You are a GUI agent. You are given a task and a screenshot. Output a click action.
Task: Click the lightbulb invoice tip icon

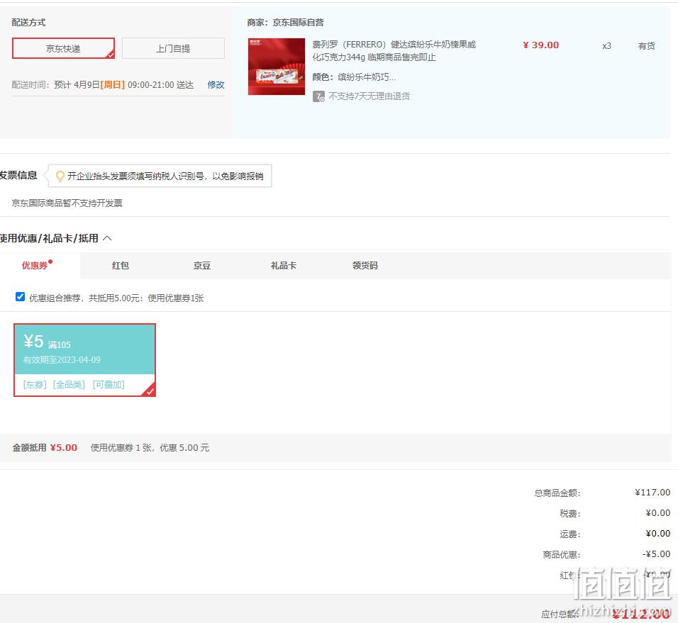click(x=60, y=176)
